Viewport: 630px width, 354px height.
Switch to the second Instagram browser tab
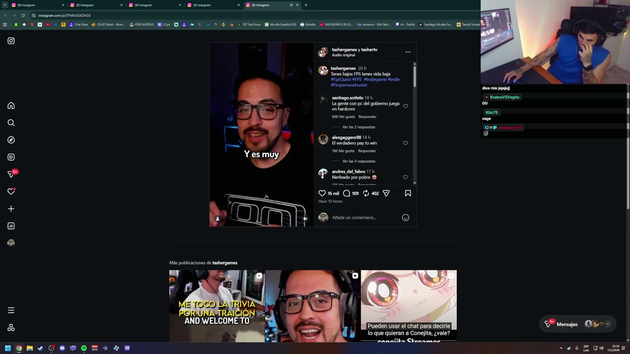(95, 5)
